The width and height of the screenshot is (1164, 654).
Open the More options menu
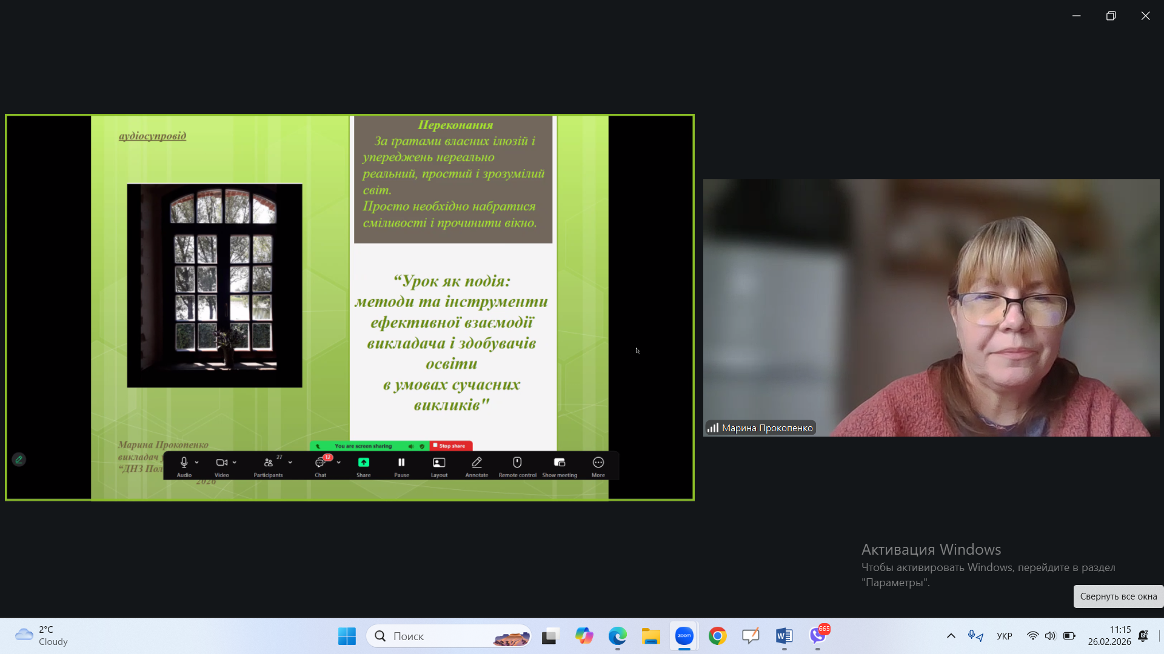pos(598,463)
